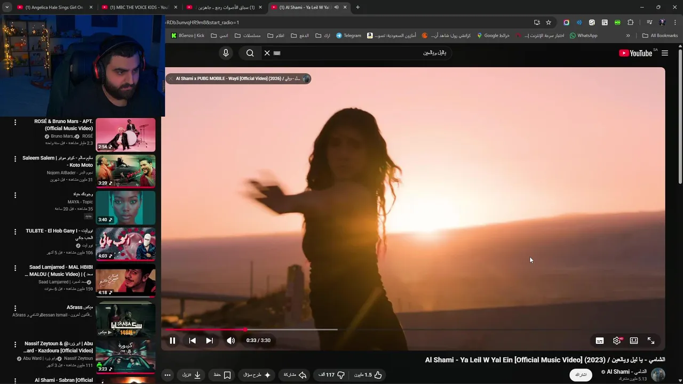Download the video with the تنزيل button
This screenshot has width=683, height=384.
192,375
